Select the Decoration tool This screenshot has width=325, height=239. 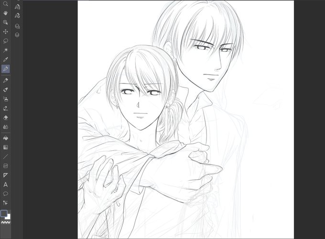5,108
